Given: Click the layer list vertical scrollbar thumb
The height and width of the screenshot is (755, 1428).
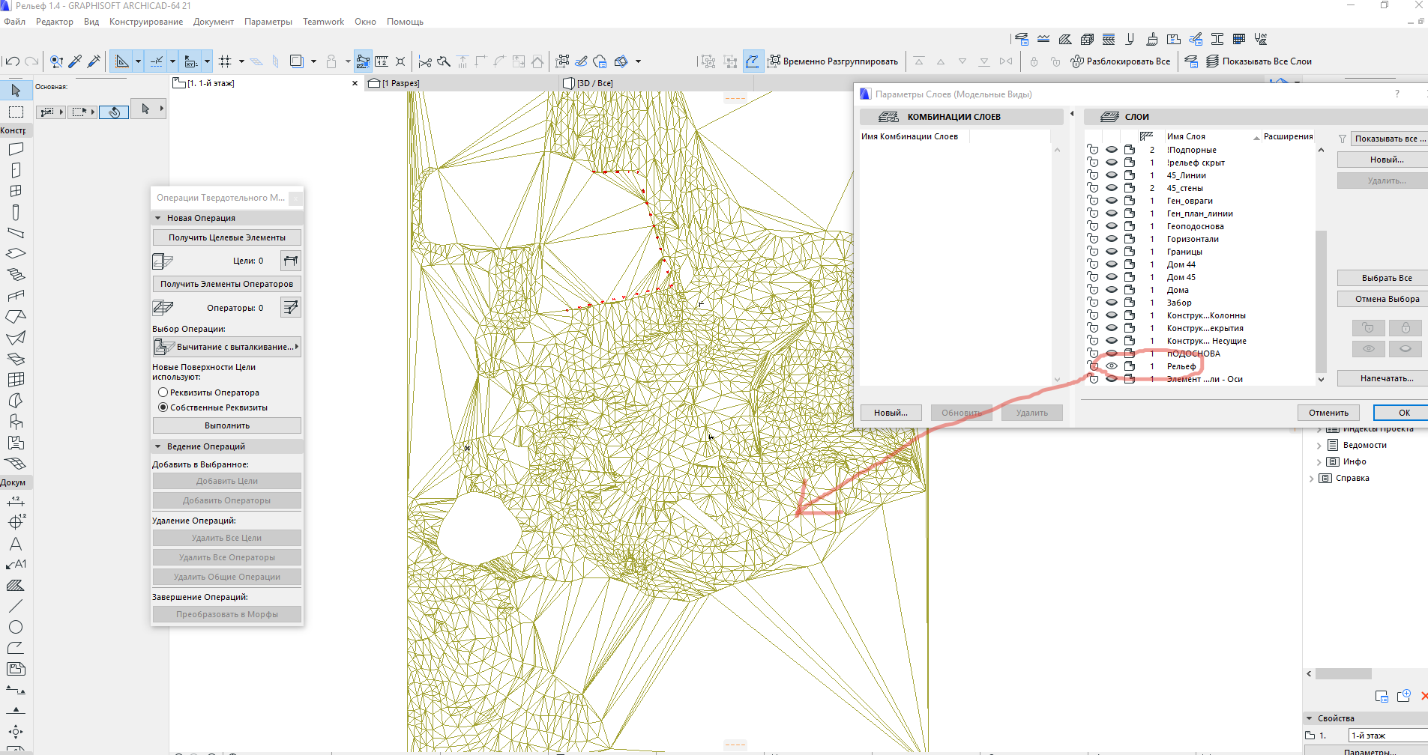Looking at the screenshot, I should point(1321,300).
